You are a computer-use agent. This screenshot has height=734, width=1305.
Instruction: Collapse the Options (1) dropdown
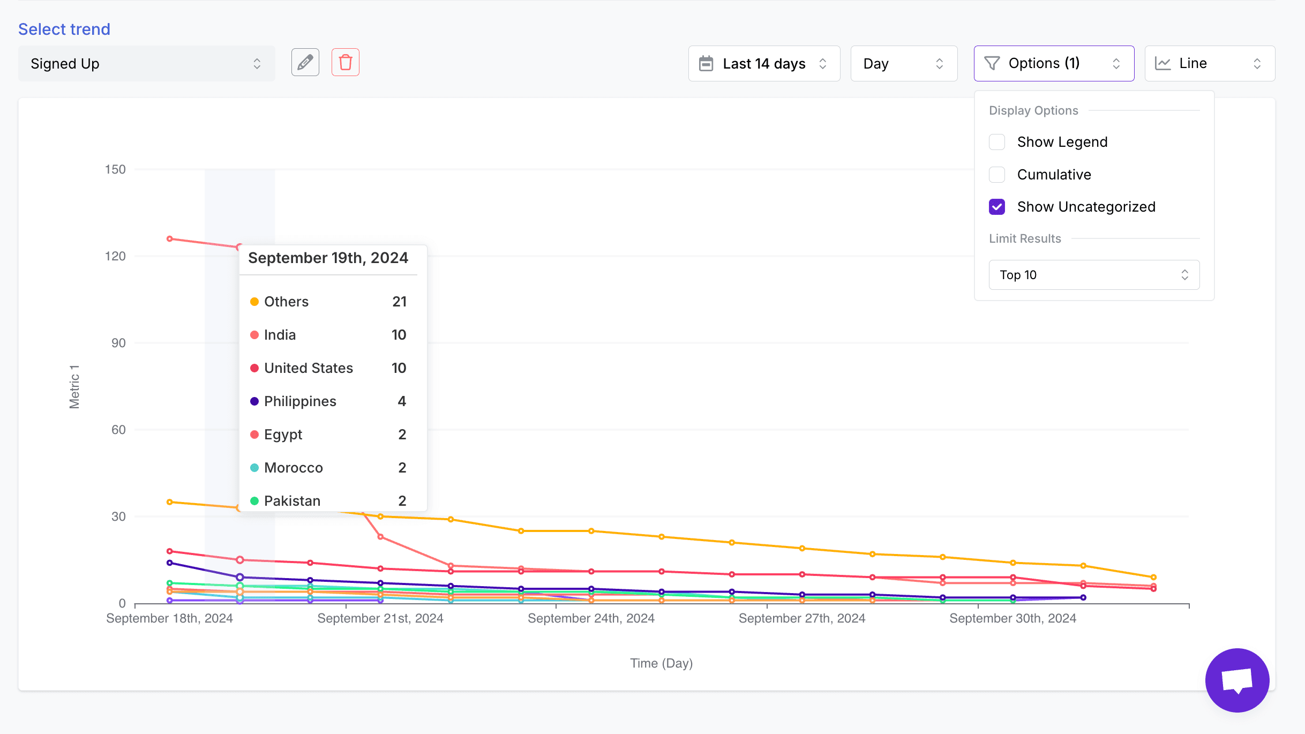tap(1054, 64)
